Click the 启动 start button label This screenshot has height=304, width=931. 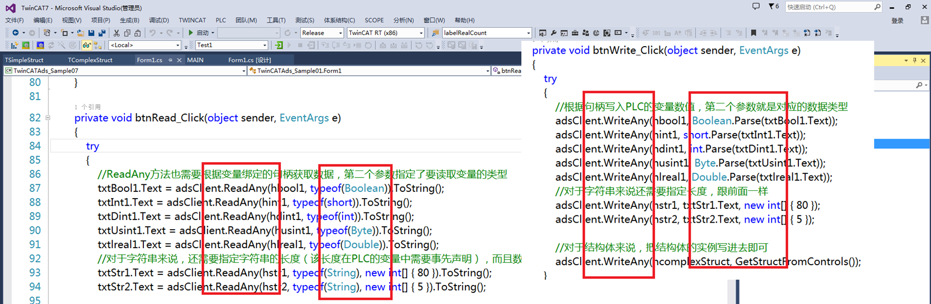(202, 33)
